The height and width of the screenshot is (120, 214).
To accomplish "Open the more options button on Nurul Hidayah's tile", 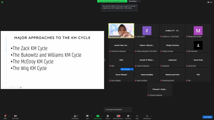I will click(x=132, y=69).
